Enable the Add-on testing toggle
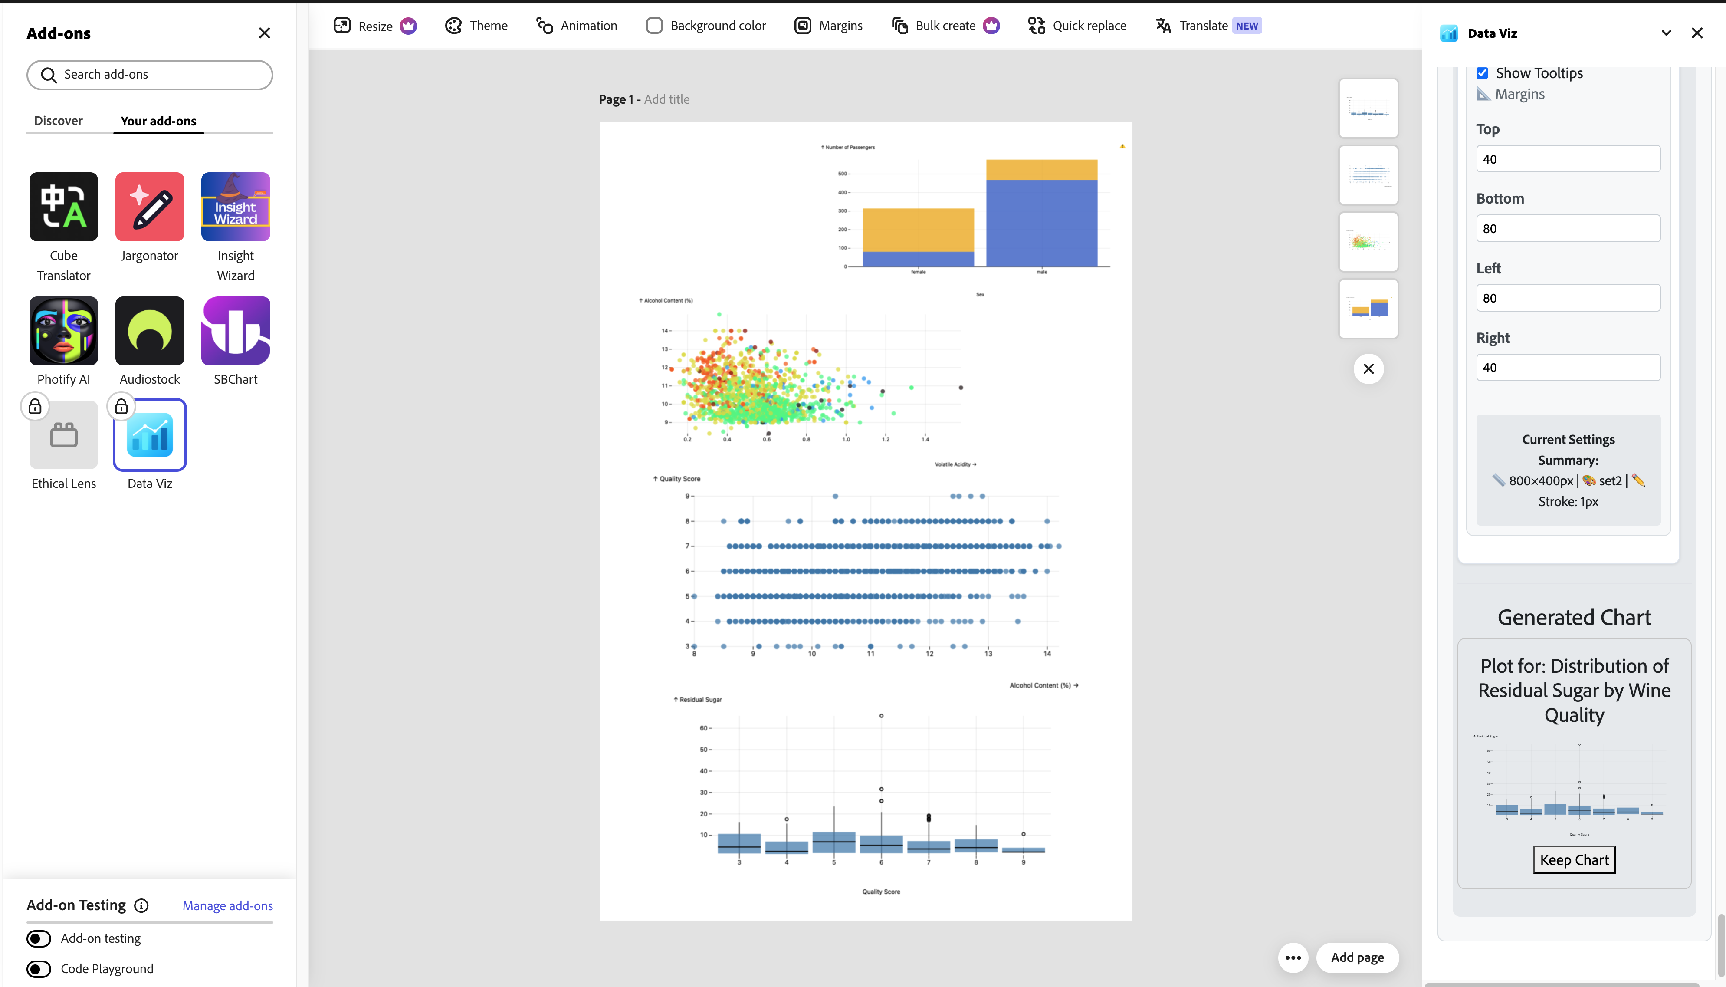Screen dimensions: 1726x987 [x=39, y=938]
